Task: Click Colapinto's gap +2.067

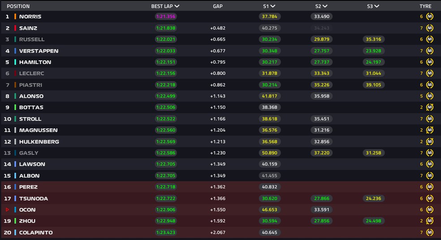Action: (218, 232)
